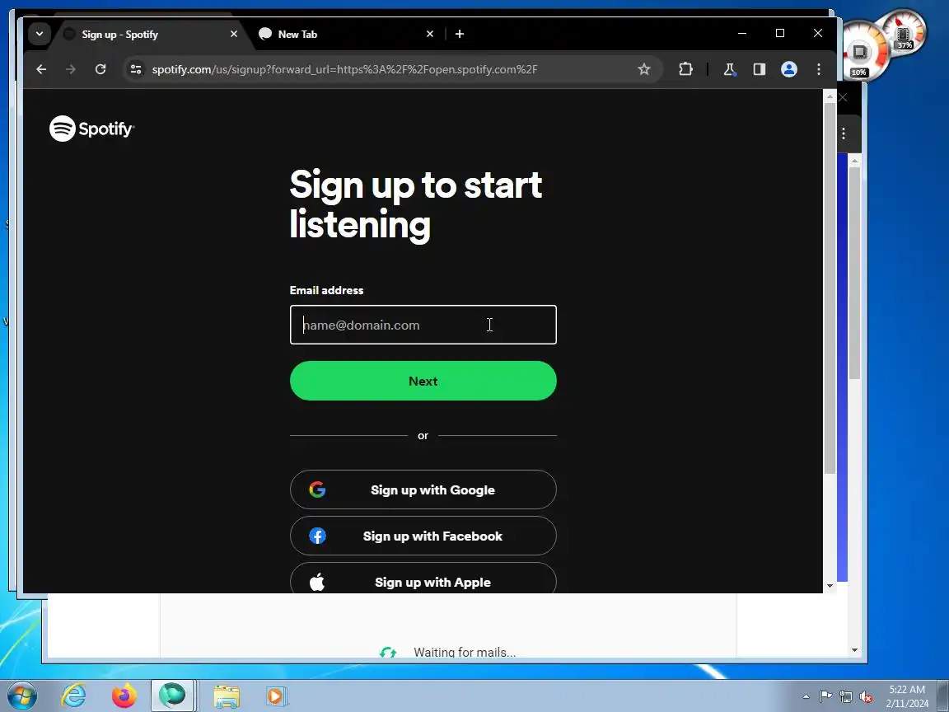
Task: Close the New Tab tab
Action: click(x=430, y=34)
